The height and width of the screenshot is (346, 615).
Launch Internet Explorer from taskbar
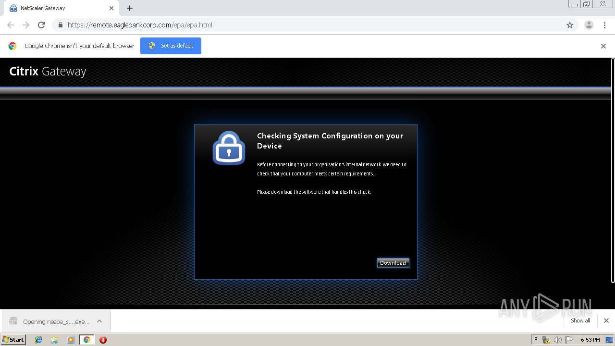click(x=38, y=340)
